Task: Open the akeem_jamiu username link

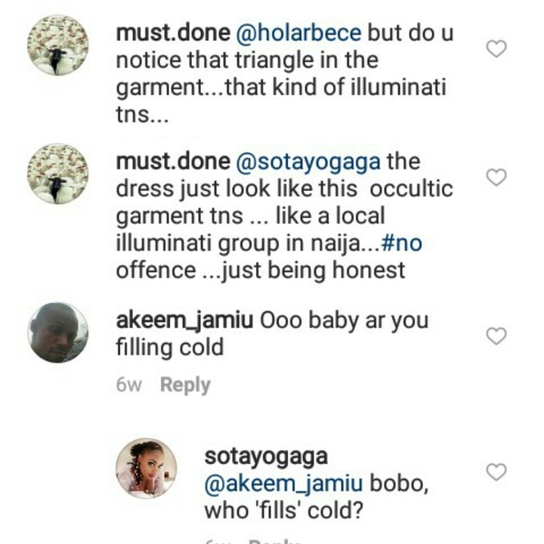Action: 184,320
